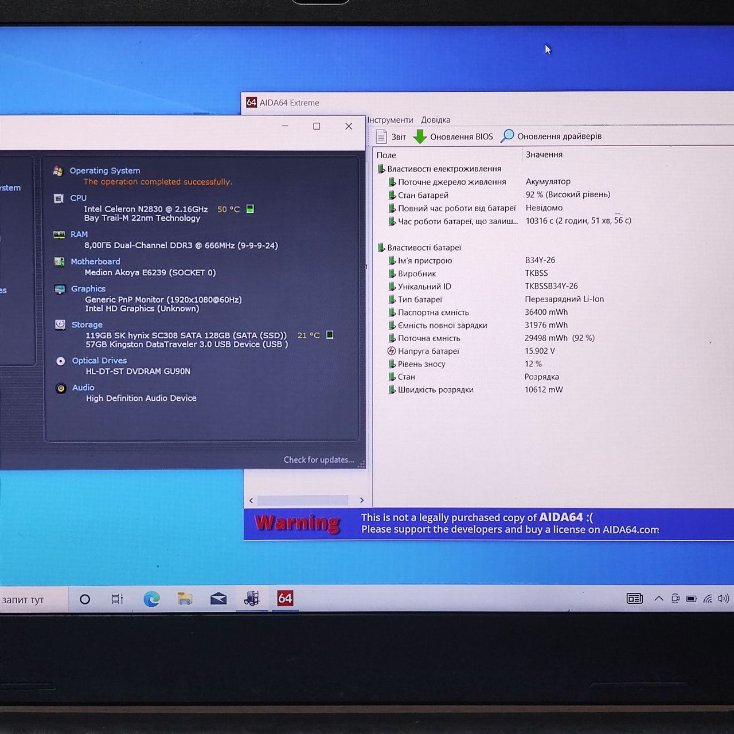Click the report page icon beside Звіт
Viewport: 734px width, 734px height.
[x=381, y=136]
